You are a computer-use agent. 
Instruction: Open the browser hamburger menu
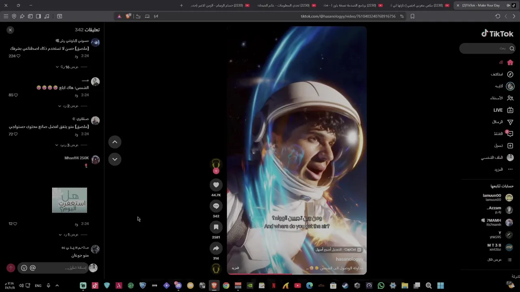(6, 16)
